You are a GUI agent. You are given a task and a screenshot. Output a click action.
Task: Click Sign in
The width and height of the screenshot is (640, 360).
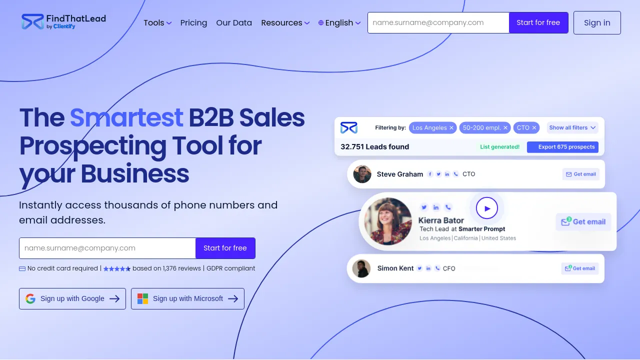tap(597, 23)
